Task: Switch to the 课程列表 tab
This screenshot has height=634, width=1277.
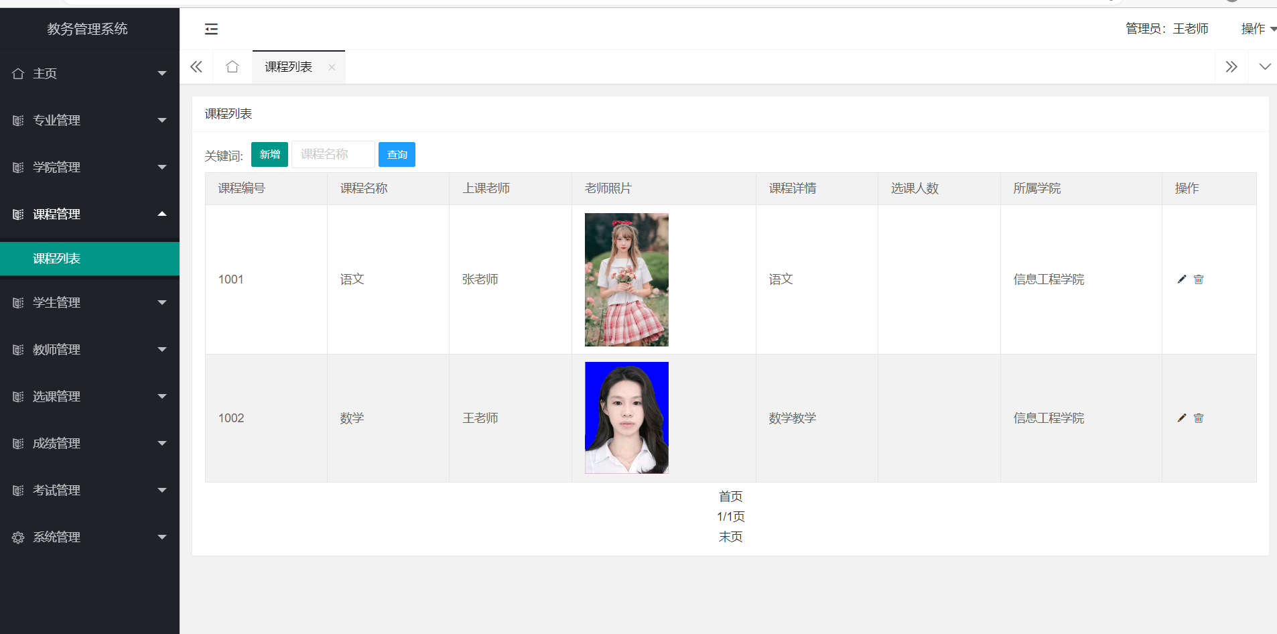Action: coord(288,67)
